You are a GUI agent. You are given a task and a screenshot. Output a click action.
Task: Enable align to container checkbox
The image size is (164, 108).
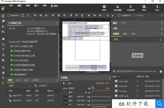(x=119, y=16)
